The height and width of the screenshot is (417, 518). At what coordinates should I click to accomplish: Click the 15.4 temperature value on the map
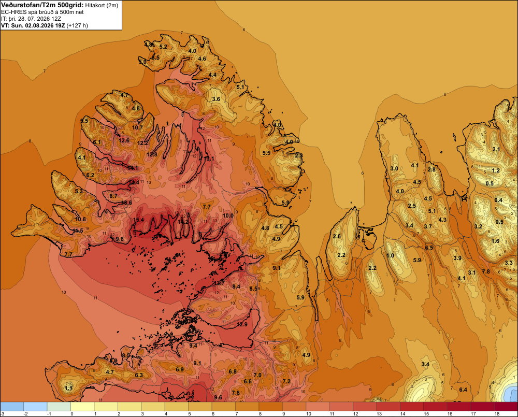[x=138, y=220]
